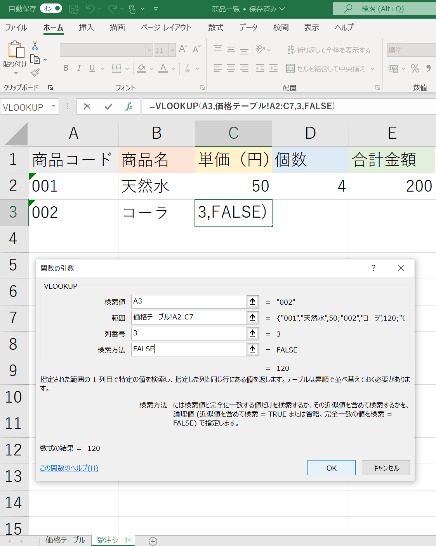
Task: Toggle bold formatting button
Action: (x=66, y=68)
